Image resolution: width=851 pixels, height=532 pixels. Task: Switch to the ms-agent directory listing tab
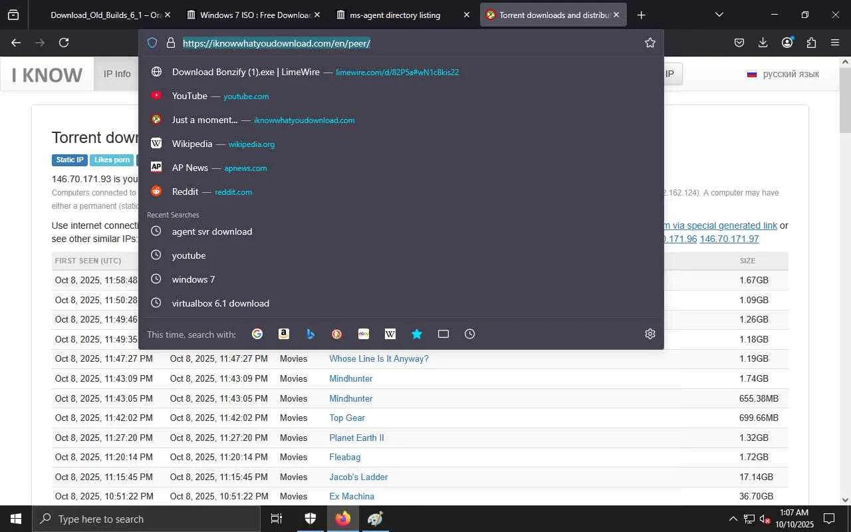404,15
